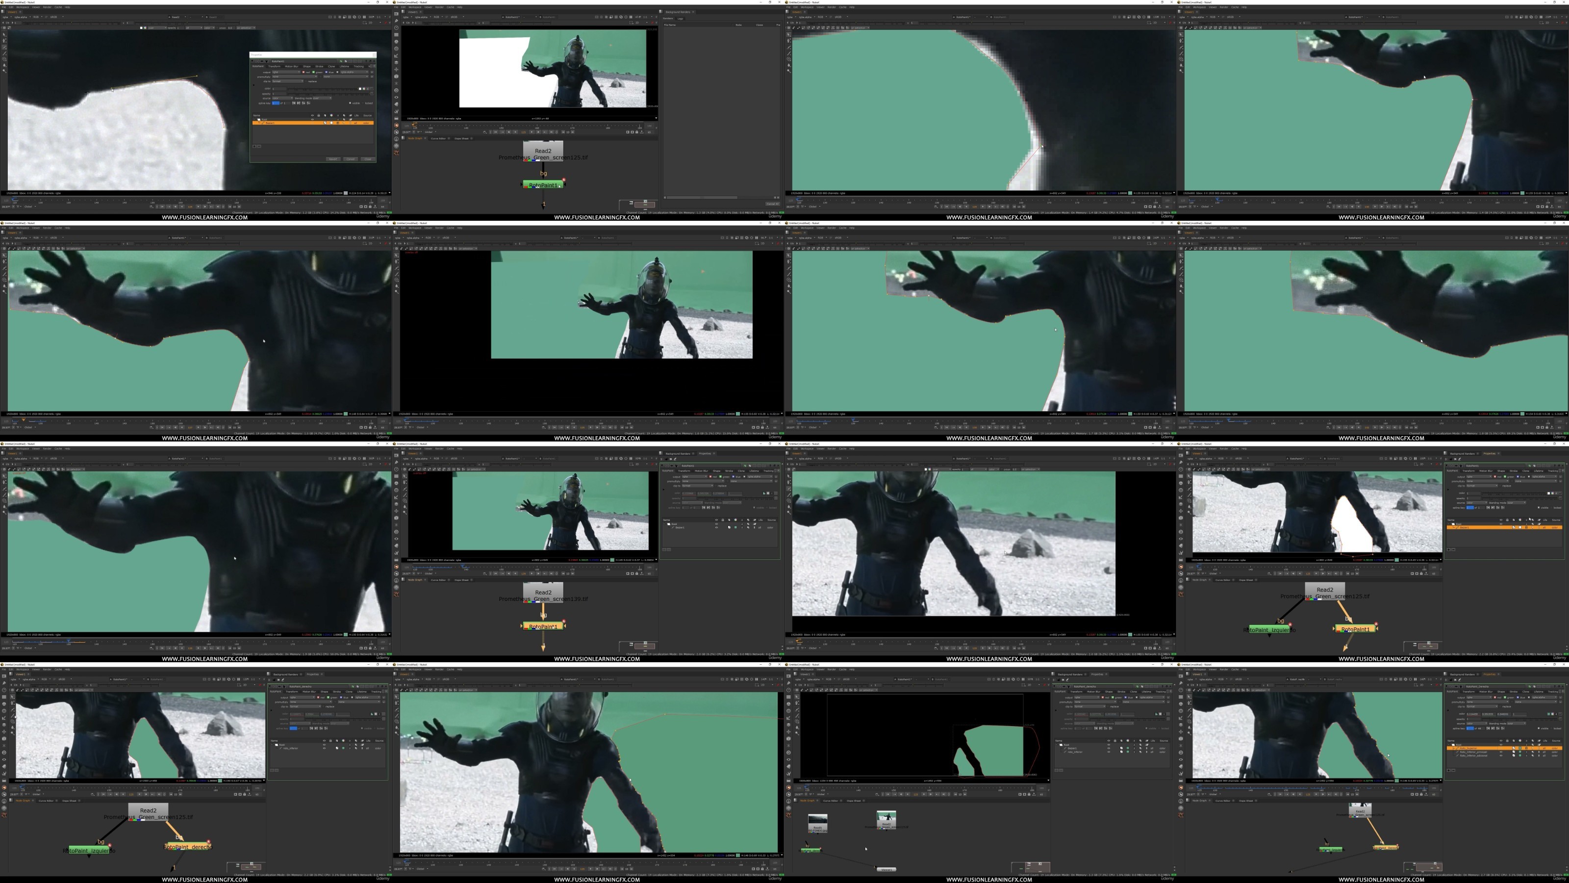Toggle Root layer eye icon in floating Properties dialog

point(312,120)
